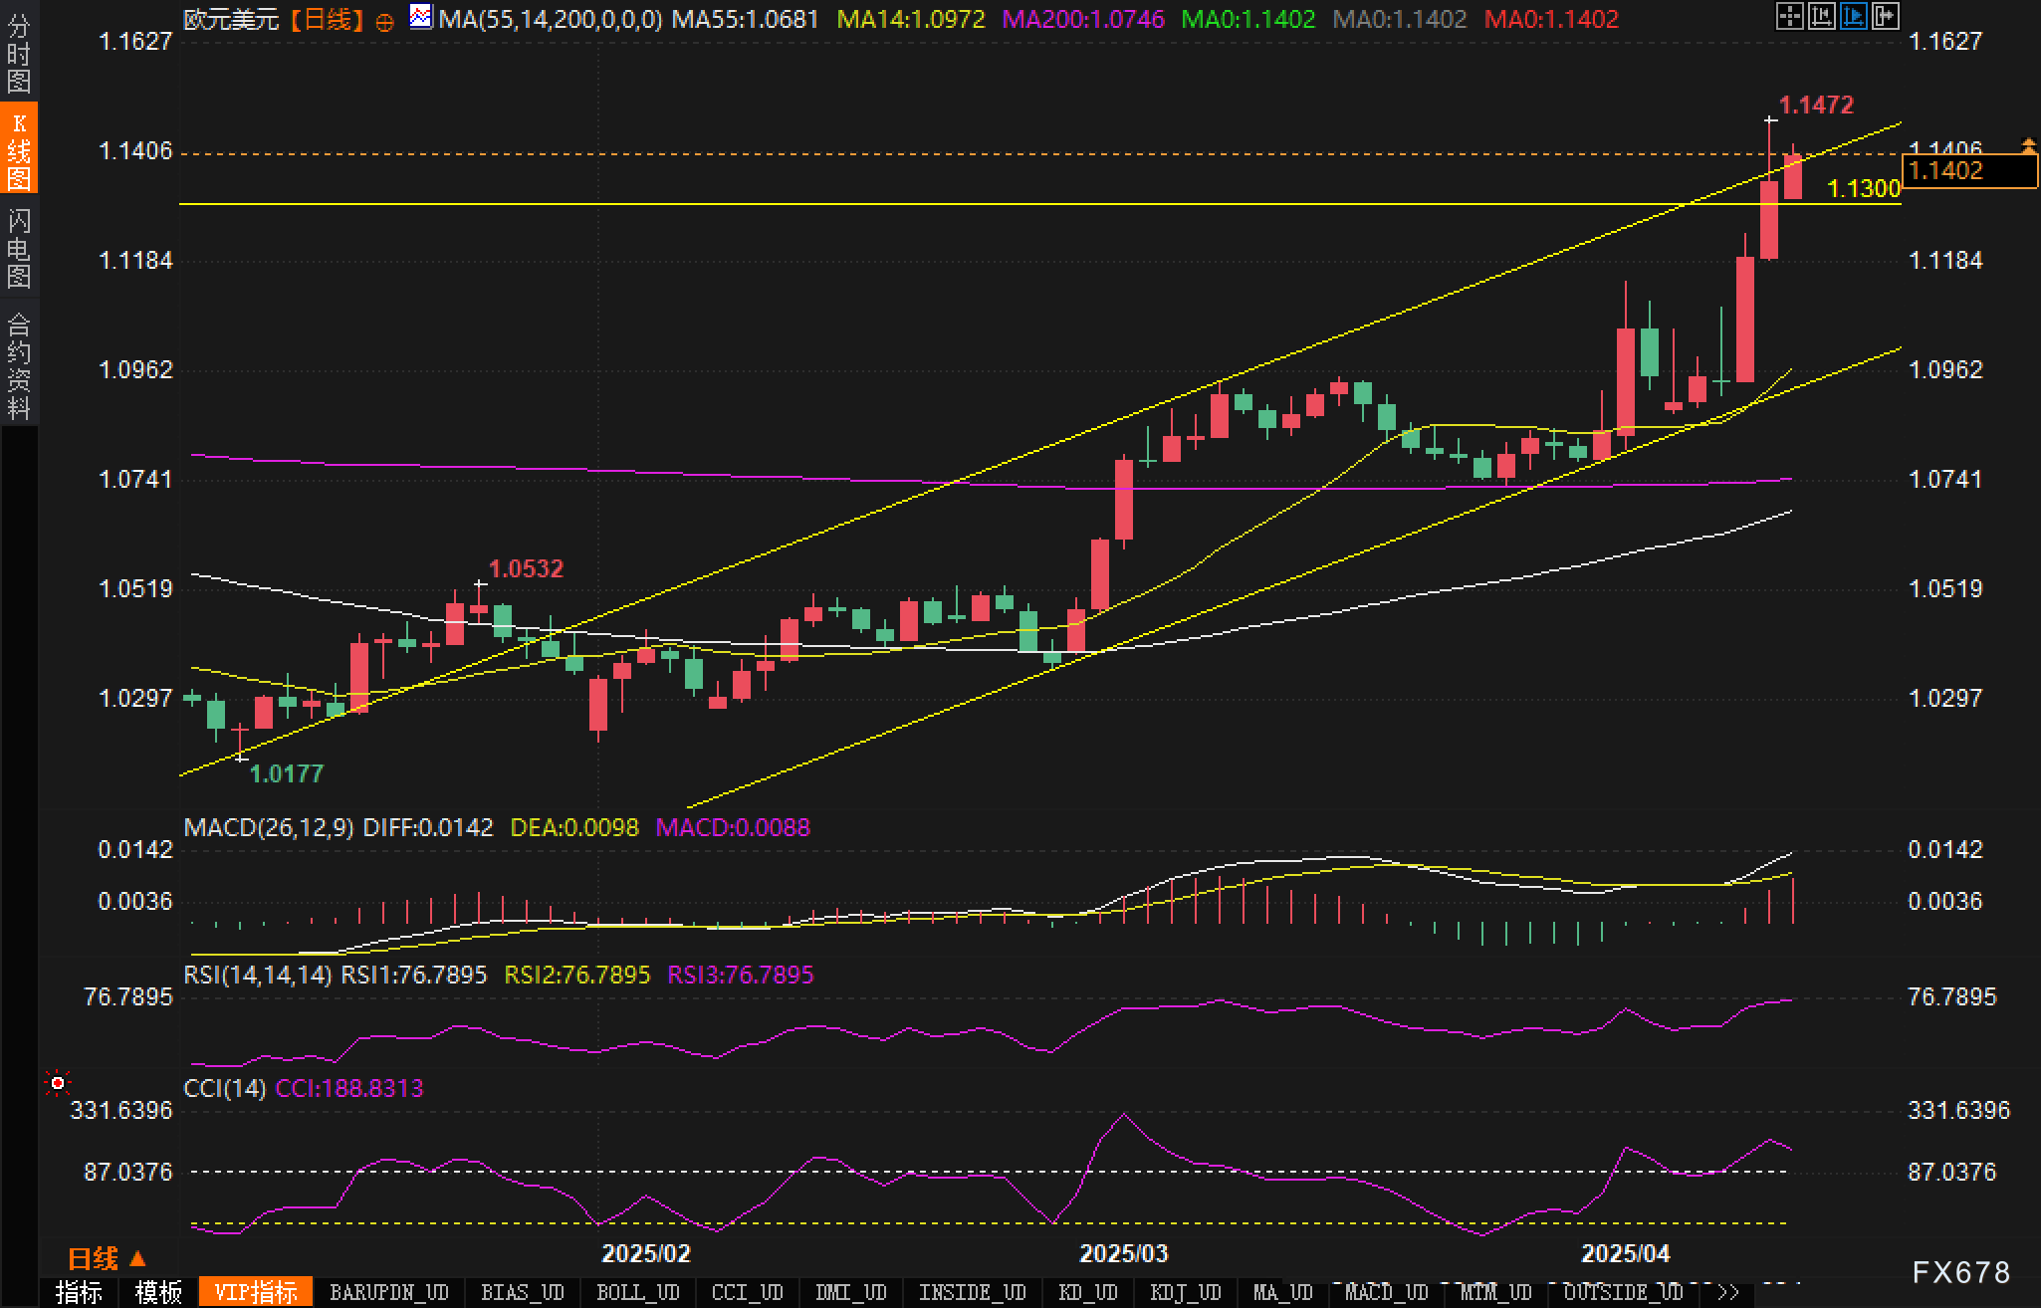The width and height of the screenshot is (2041, 1308).
Task: Click the orange bell marker above 1.1402
Action: 2028,146
